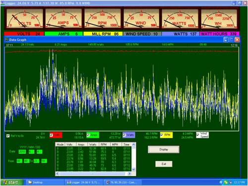Click the Date year input field
Image resolution: width=248 pixels, height=186 pixels.
click(22, 152)
